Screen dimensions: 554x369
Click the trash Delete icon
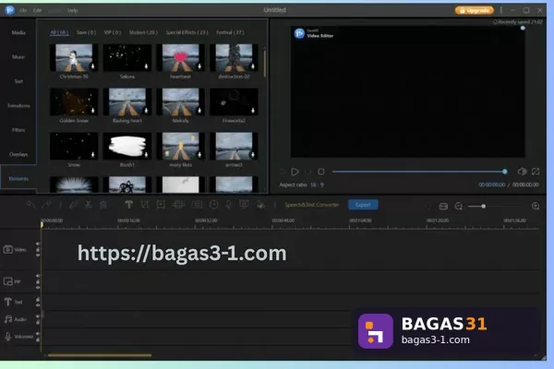[x=103, y=205]
